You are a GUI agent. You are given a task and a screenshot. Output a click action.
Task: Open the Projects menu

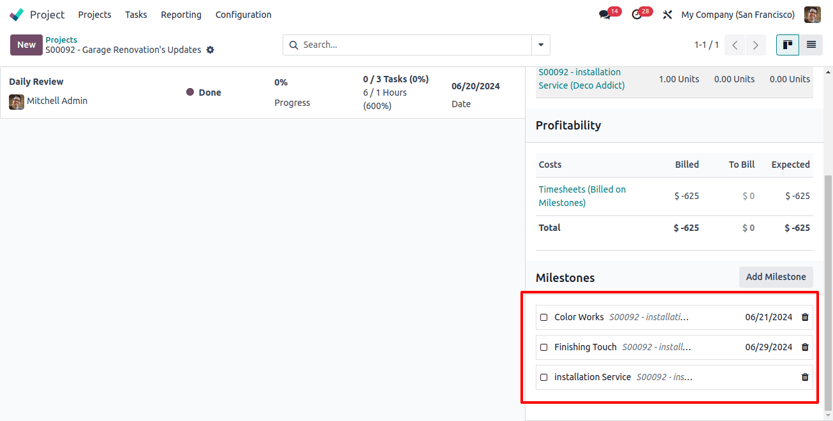pyautogui.click(x=95, y=15)
